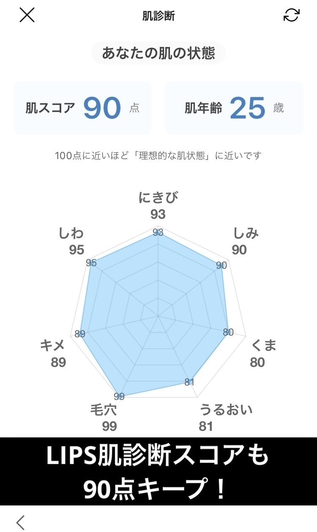Viewport: 317px width, 532px height.
Task: Tap the しみ 90 axis label
Action: coord(245,241)
